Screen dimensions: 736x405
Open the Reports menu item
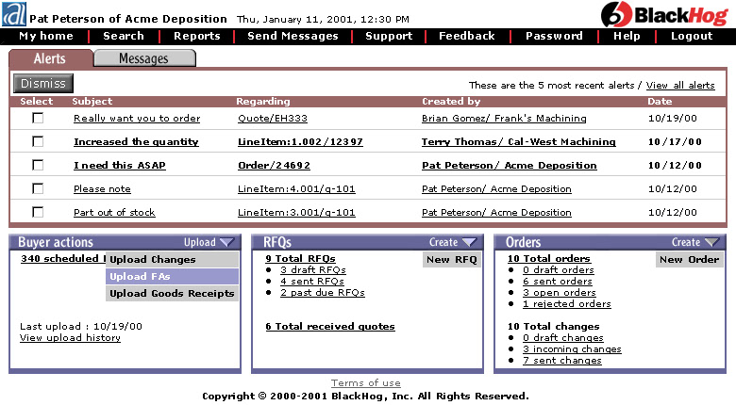coord(196,36)
